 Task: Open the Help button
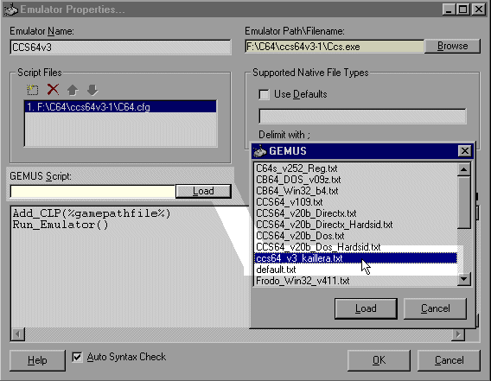(37, 360)
